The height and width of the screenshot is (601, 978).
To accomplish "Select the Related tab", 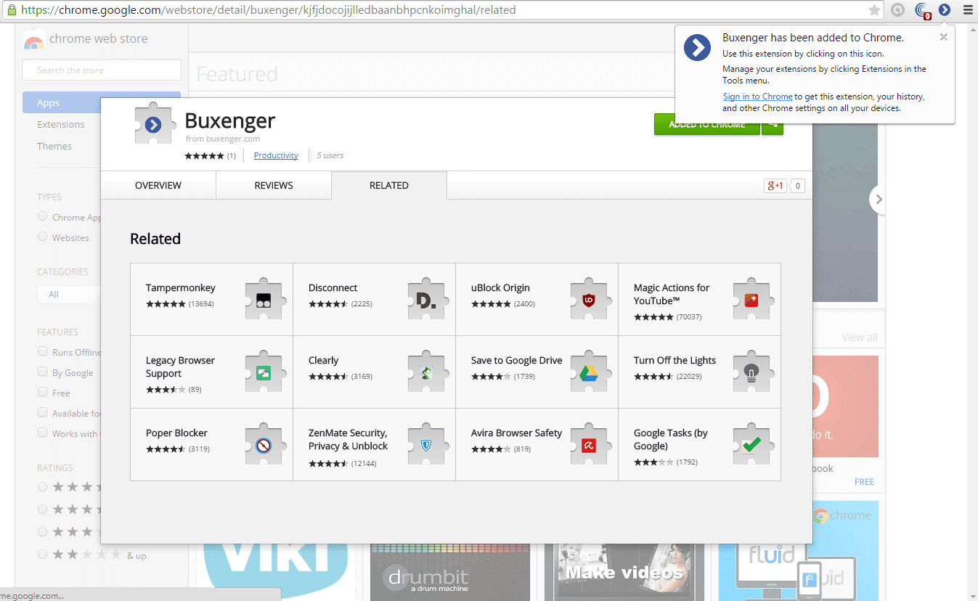I will point(389,185).
